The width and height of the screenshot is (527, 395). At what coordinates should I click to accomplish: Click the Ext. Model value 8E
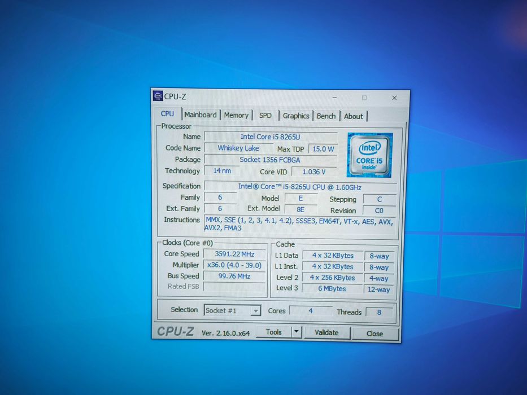pos(300,209)
